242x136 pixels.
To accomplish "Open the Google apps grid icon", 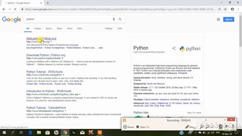I will [x=218, y=19].
